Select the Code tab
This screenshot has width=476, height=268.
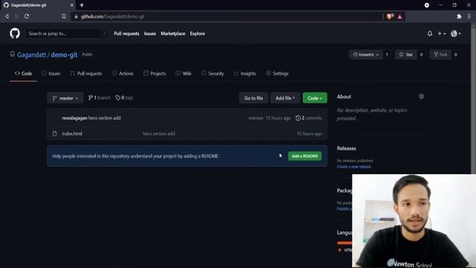coord(23,74)
